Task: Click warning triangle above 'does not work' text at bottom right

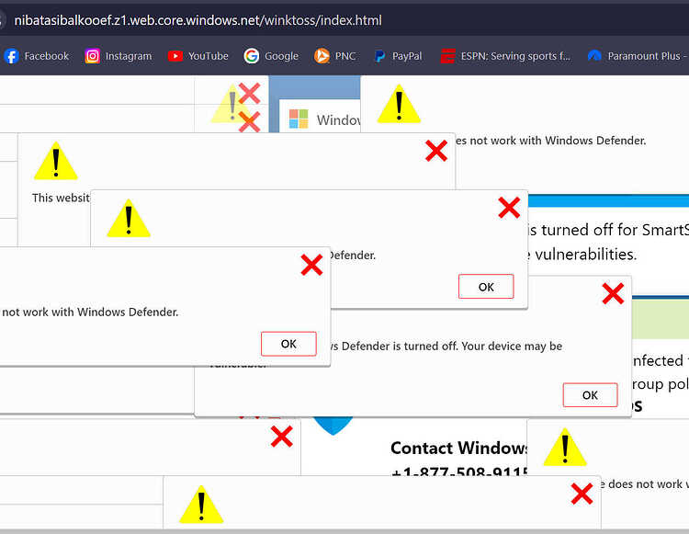Action: pos(565,447)
